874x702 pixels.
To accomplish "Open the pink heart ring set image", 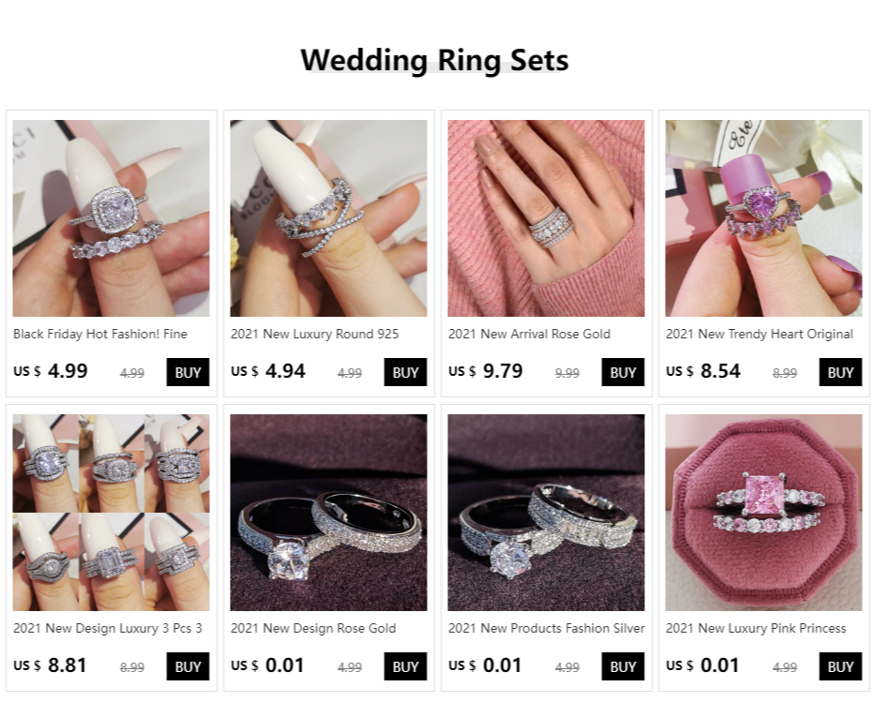I will coord(763,217).
